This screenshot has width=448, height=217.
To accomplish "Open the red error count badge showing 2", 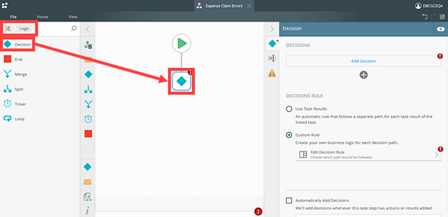I will click(258, 212).
